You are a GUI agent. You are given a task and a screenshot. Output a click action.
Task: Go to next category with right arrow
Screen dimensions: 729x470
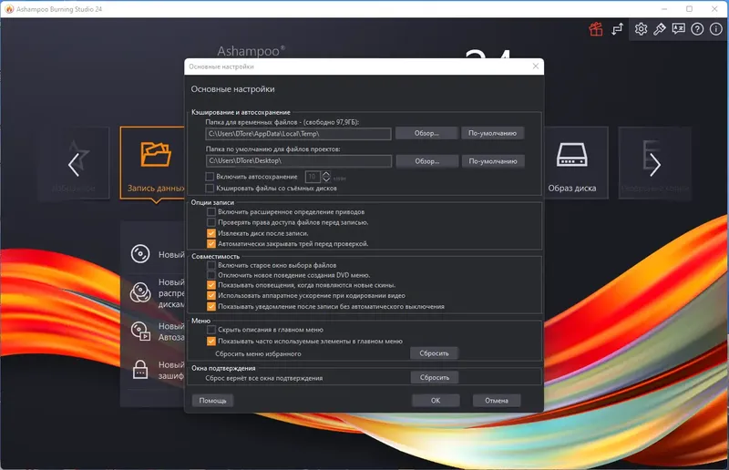point(655,165)
